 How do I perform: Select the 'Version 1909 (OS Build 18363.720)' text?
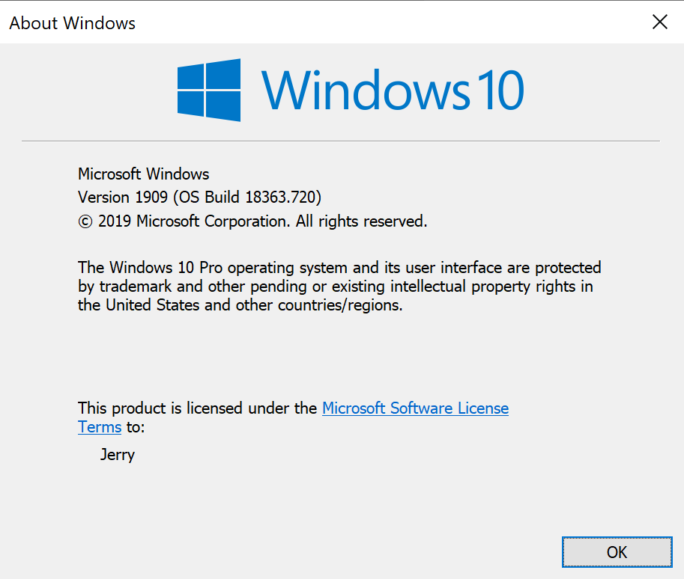(x=200, y=197)
